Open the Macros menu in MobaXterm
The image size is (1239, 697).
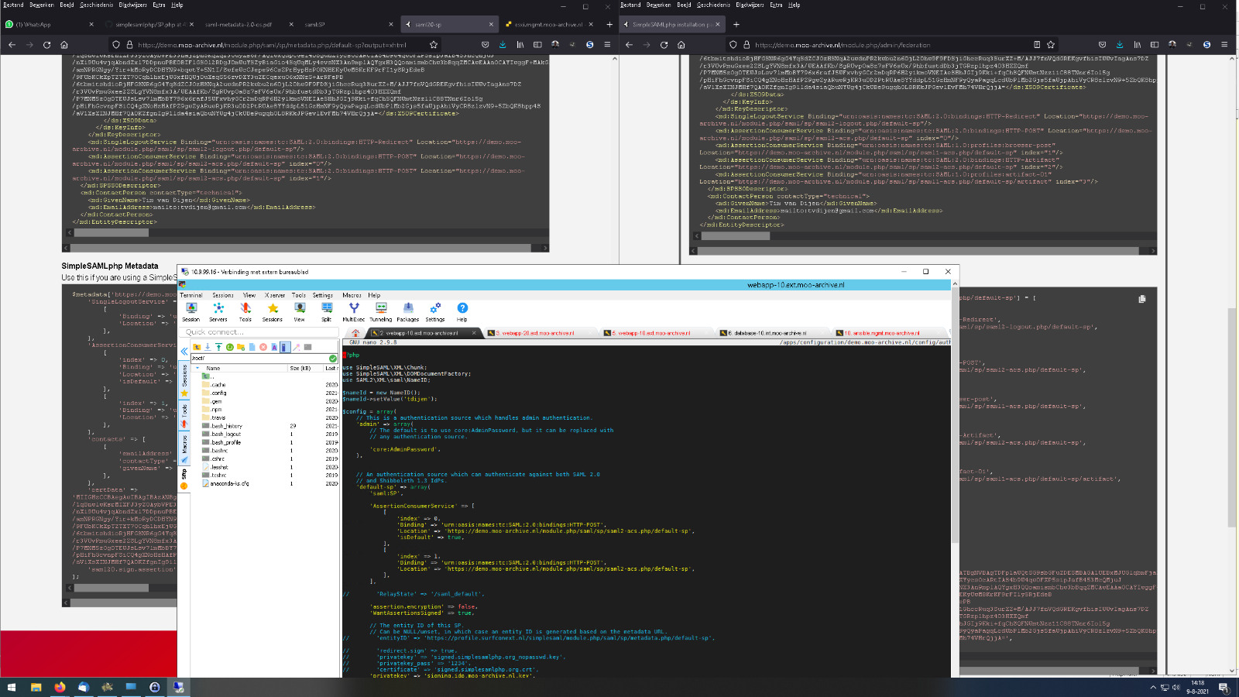(x=351, y=295)
